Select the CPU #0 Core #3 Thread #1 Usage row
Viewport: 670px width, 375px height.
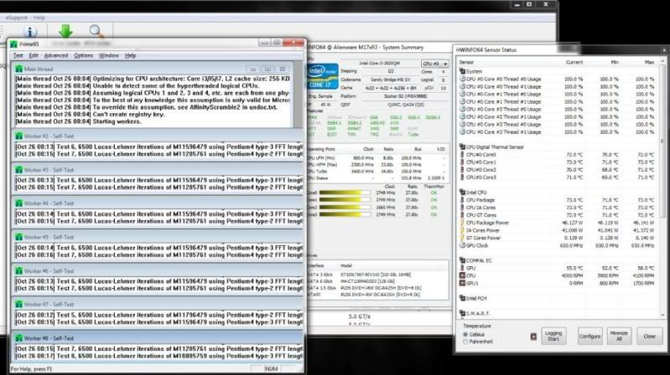pyautogui.click(x=558, y=131)
